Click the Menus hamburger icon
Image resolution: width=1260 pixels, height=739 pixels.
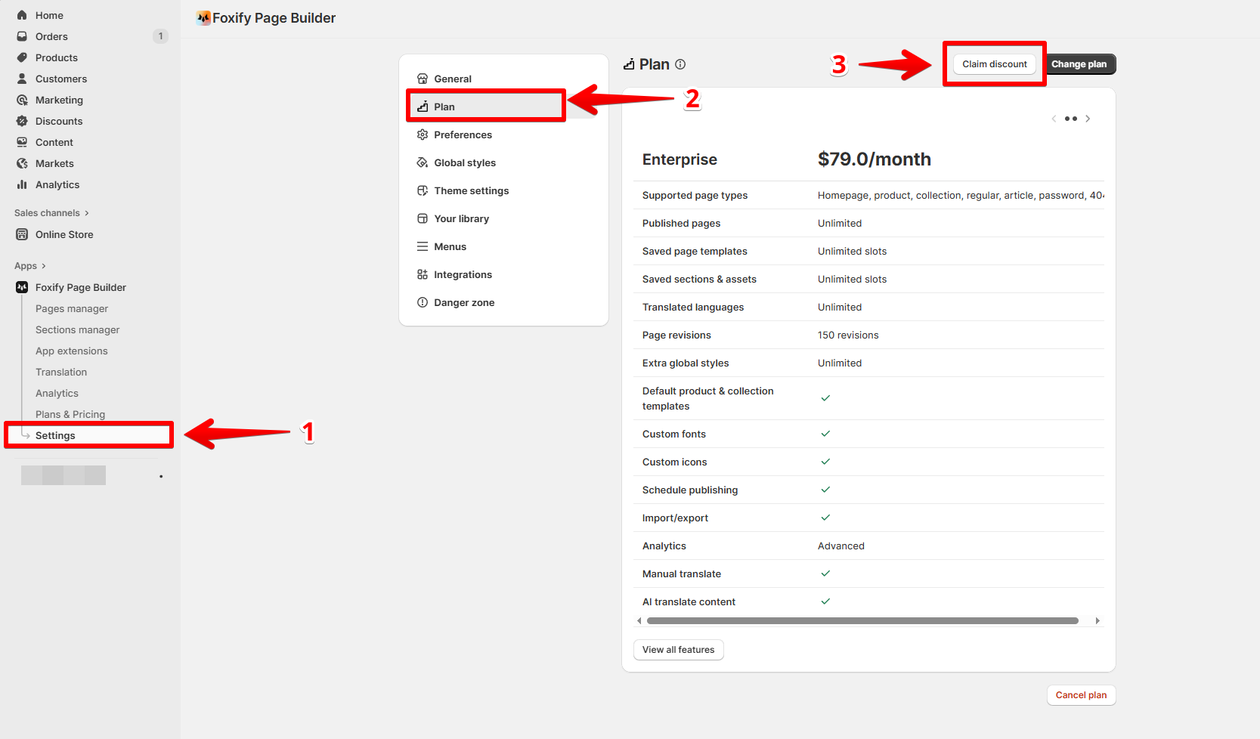click(423, 246)
